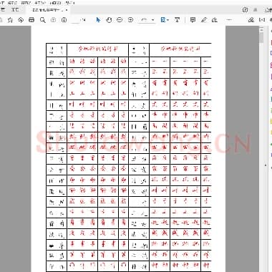Upload file using the cloud arrow icon
This screenshot has height=272, width=272.
[x=21, y=20]
